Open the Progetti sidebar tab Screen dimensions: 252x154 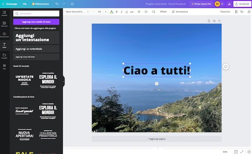[x=5, y=56]
